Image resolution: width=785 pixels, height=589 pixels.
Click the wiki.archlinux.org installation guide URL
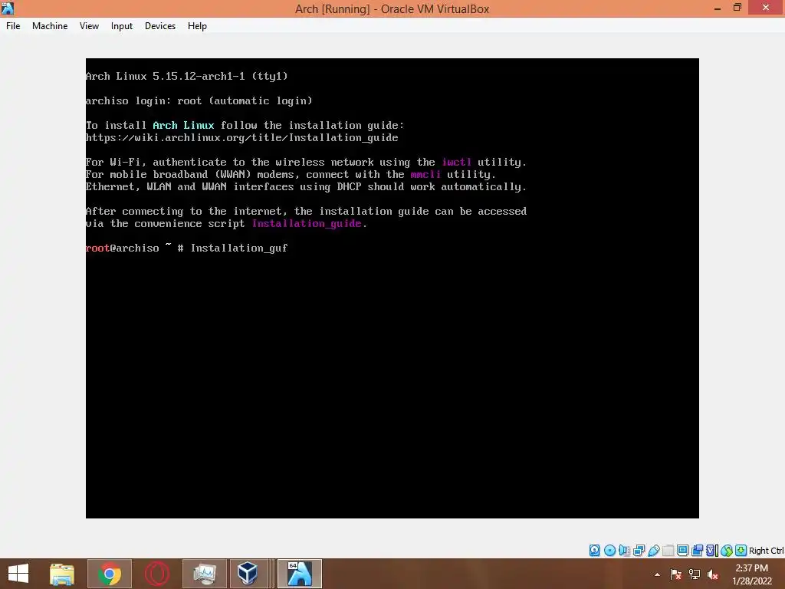(241, 138)
